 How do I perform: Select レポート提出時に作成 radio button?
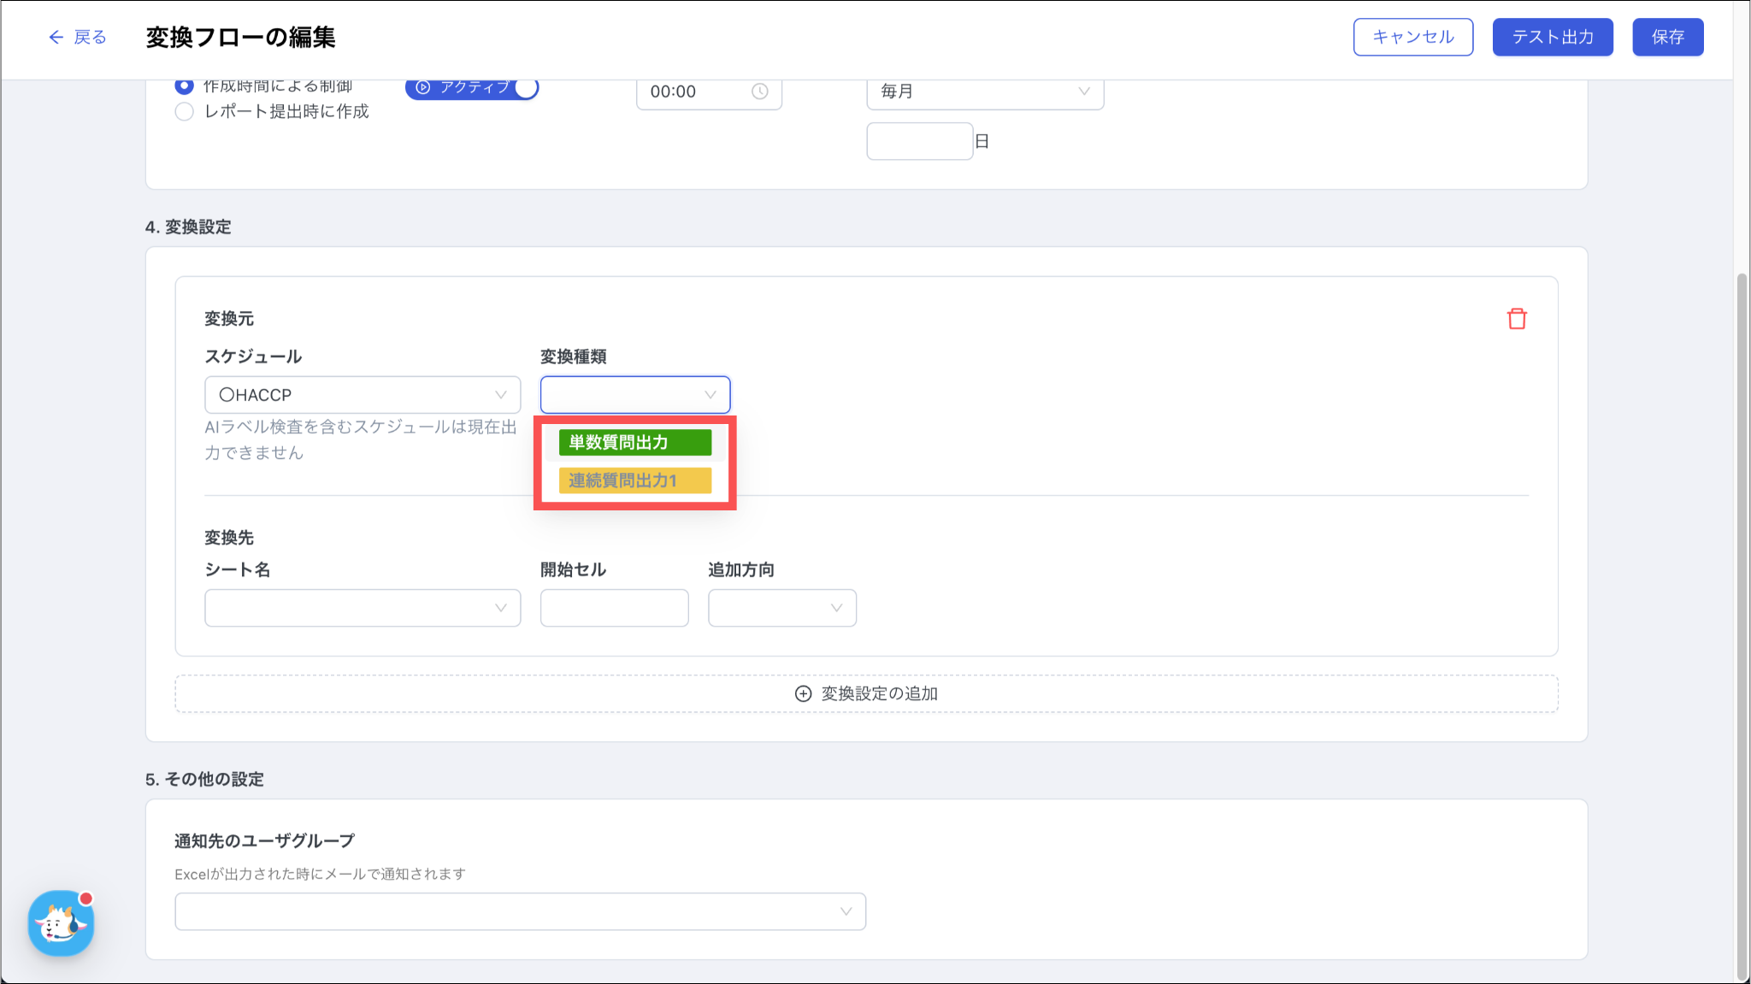click(x=184, y=112)
